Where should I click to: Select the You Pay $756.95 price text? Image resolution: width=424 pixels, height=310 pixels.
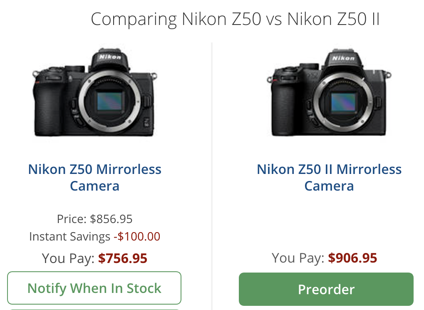pyautogui.click(x=94, y=258)
